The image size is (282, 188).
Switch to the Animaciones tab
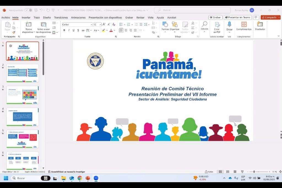78,17
